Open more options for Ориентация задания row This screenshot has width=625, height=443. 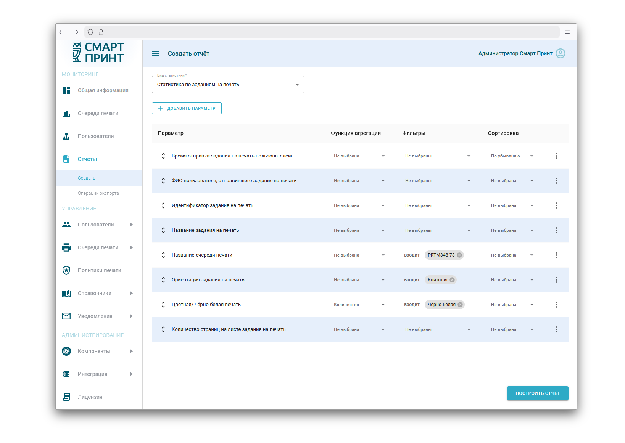tap(557, 280)
